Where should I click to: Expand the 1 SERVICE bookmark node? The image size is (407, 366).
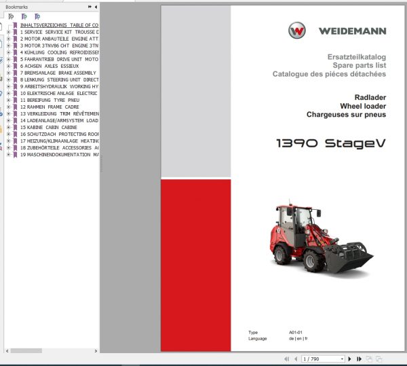[8, 32]
